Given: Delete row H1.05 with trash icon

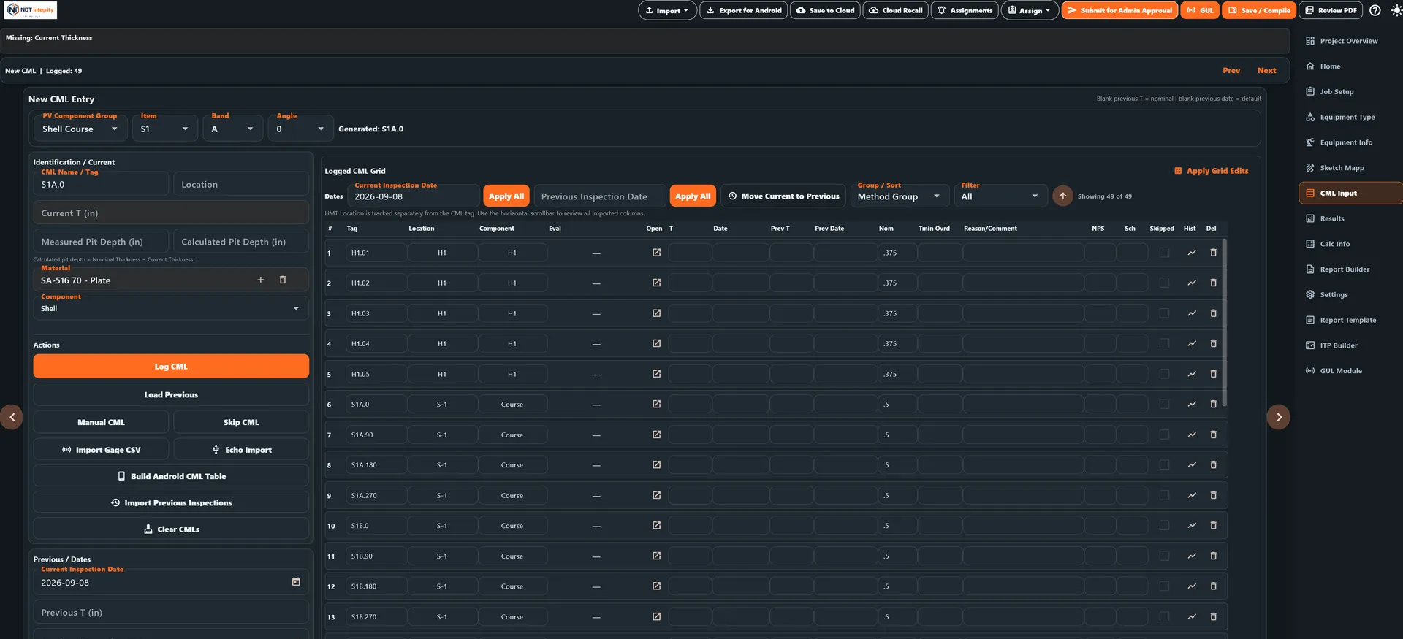Looking at the screenshot, I should [x=1214, y=374].
